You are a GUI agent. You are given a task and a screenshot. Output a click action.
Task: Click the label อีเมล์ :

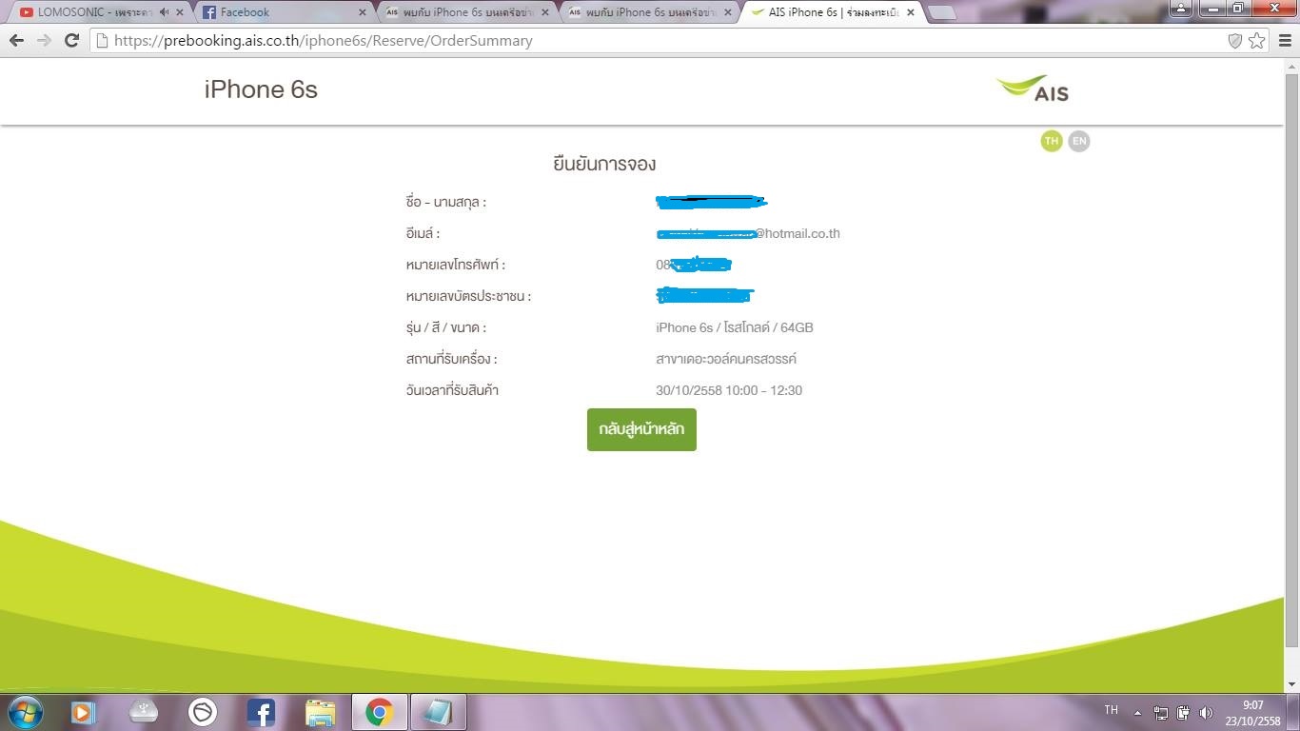pos(423,233)
